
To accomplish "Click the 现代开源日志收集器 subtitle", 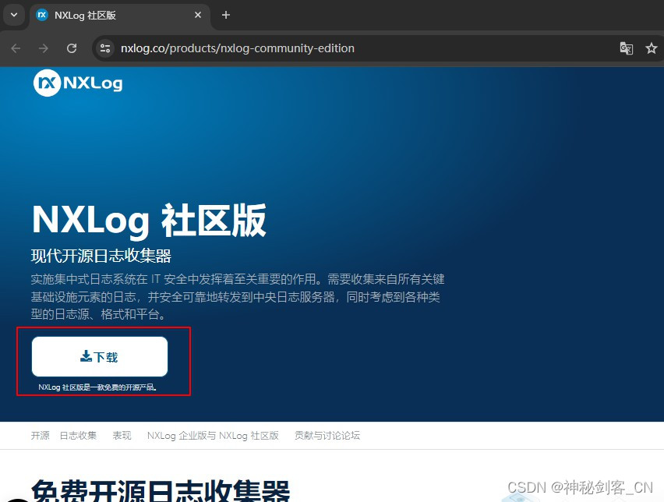I will [x=101, y=256].
